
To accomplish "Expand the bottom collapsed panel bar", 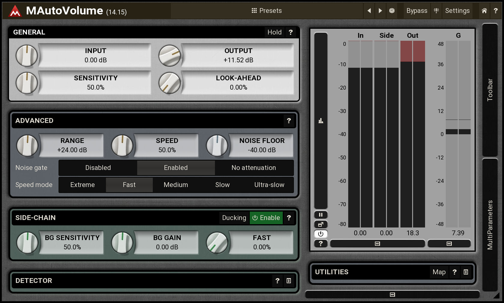I will point(392,295).
